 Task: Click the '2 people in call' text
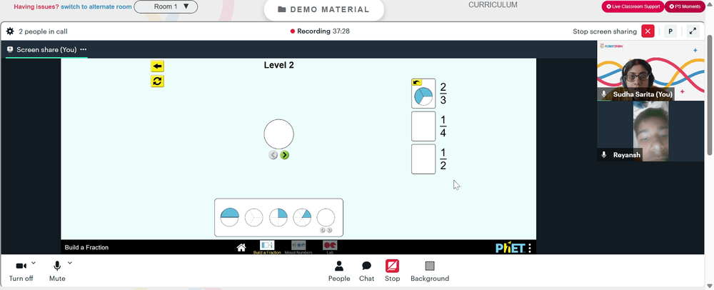(x=44, y=31)
